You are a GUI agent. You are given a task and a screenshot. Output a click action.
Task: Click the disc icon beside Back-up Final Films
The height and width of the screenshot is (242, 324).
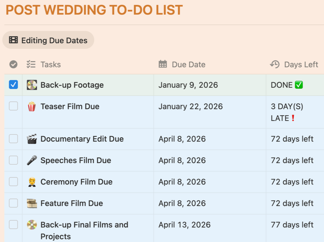(32, 225)
